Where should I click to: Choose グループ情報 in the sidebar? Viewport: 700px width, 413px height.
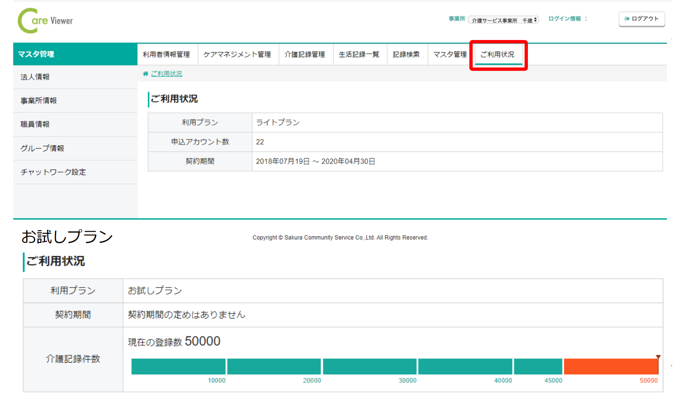click(42, 148)
